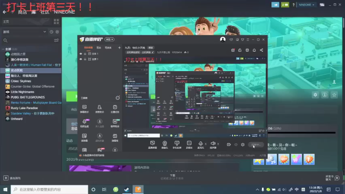This screenshot has width=345, height=194.
Task: Click the microphone icon in streaming toolbar
Action: pyautogui.click(x=200, y=144)
